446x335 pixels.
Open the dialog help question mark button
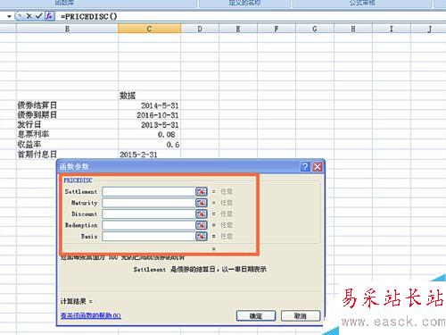point(305,167)
